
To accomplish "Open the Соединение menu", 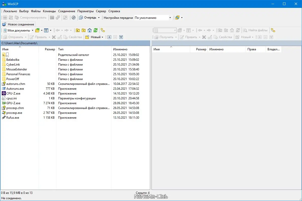I will tap(67, 11).
